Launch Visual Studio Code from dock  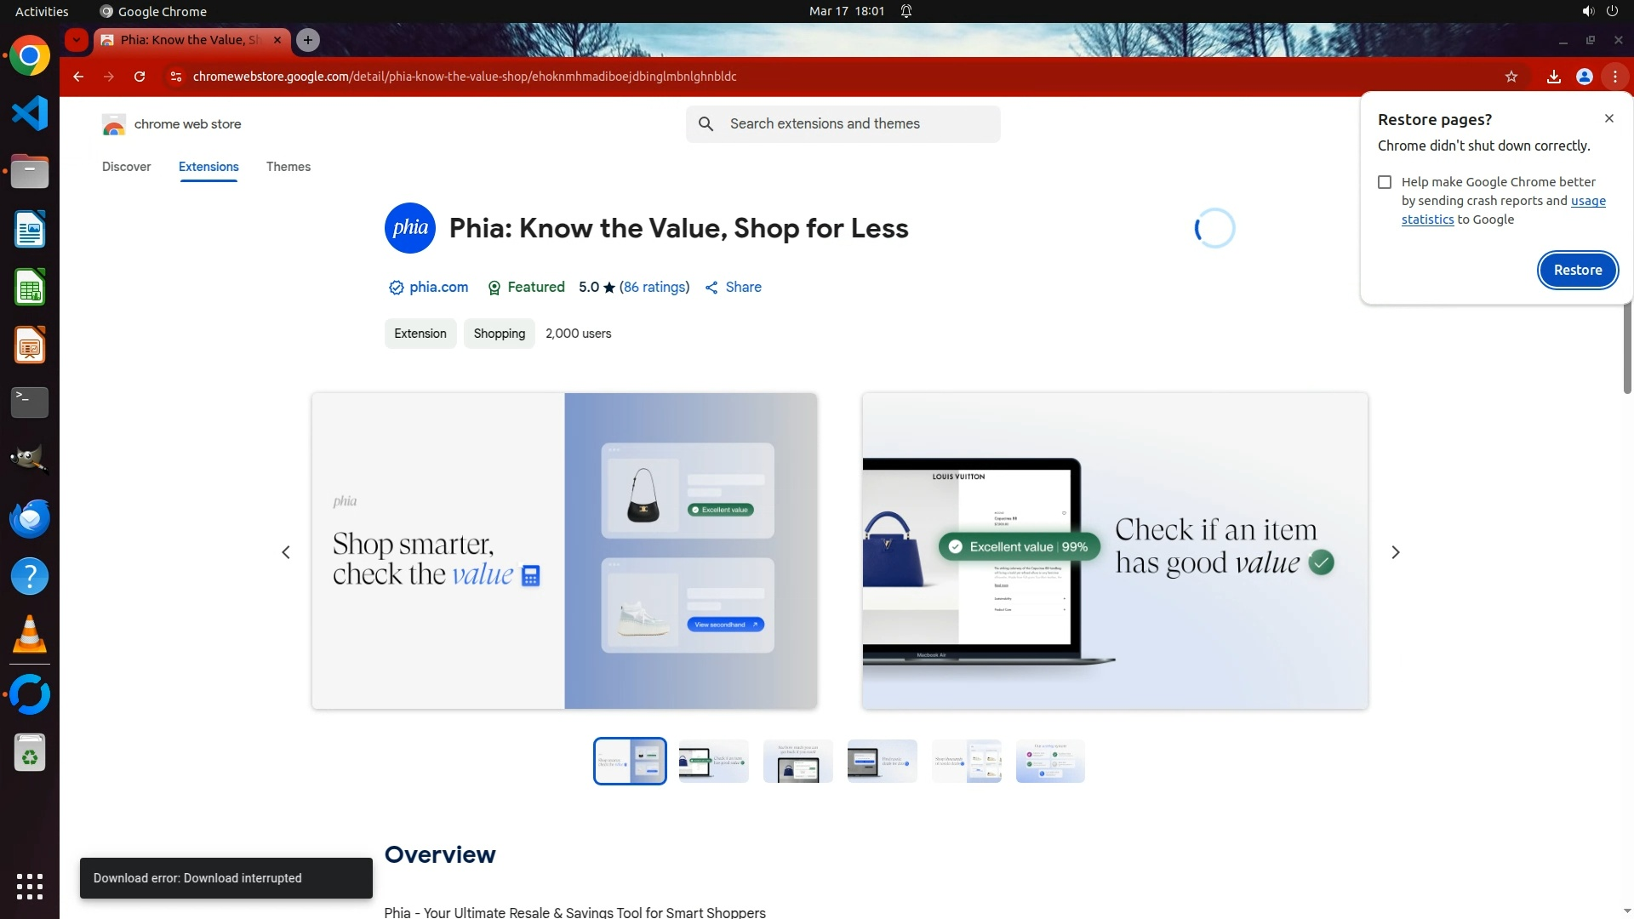(30, 114)
